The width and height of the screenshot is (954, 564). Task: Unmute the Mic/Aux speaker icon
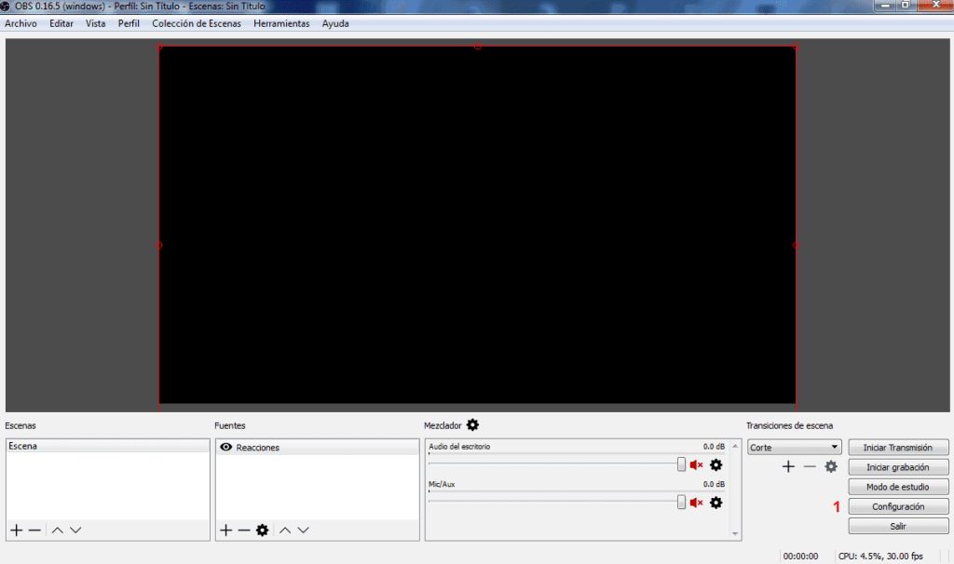point(696,503)
